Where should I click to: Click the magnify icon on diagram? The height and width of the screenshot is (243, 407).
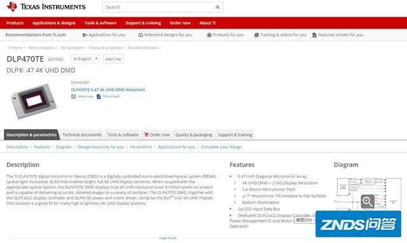368,202
